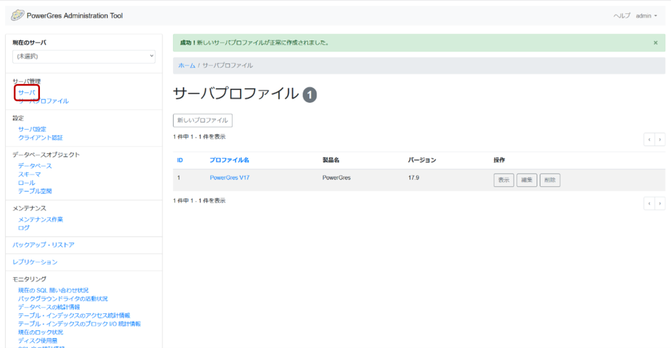Image resolution: width=671 pixels, height=348 pixels.
Task: Go to データベース in sidebar
Action: (35, 166)
